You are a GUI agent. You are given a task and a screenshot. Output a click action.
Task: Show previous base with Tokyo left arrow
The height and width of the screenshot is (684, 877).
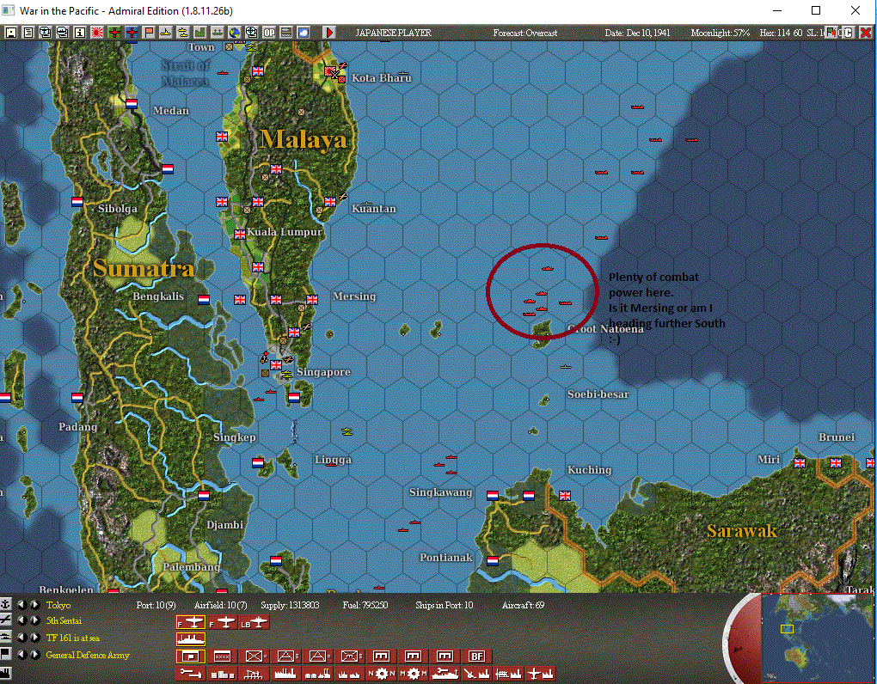tap(21, 605)
